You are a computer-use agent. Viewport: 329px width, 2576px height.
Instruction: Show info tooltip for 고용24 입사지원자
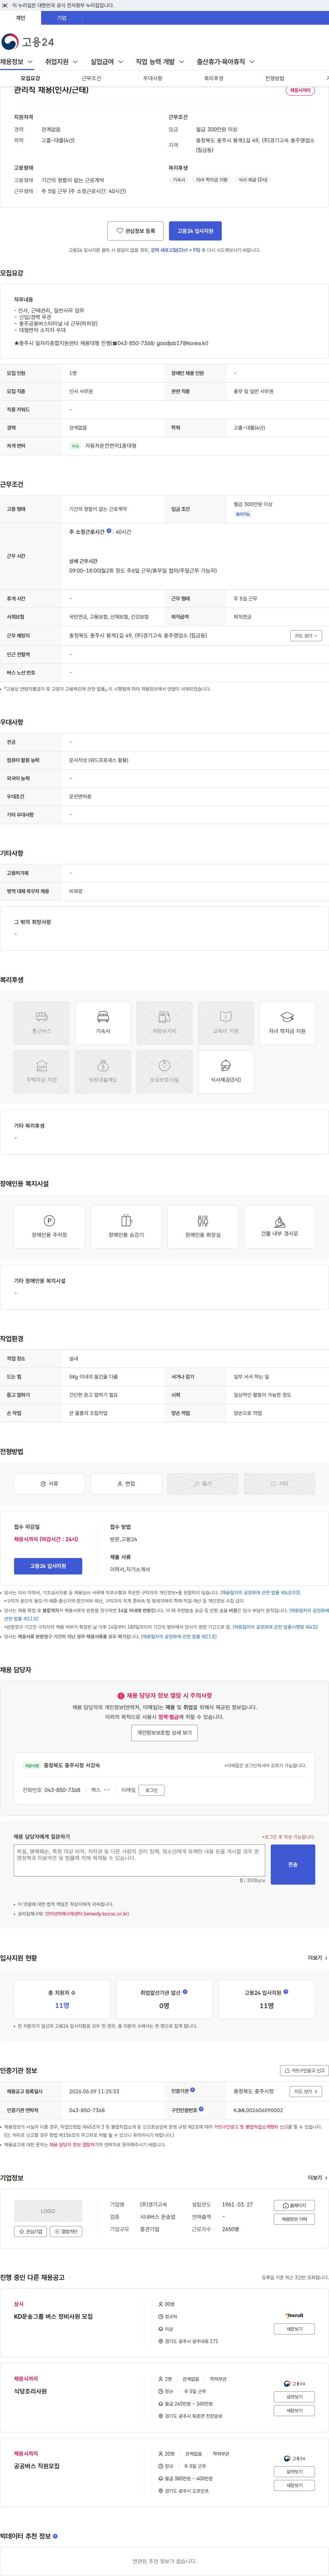point(286,1992)
